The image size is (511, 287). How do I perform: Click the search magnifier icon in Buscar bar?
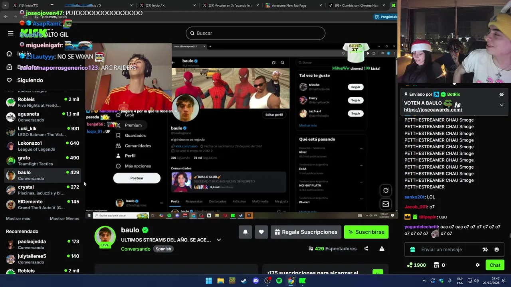pos(192,33)
